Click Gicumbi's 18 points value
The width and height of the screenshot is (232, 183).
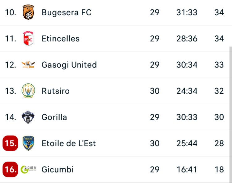click(x=219, y=170)
